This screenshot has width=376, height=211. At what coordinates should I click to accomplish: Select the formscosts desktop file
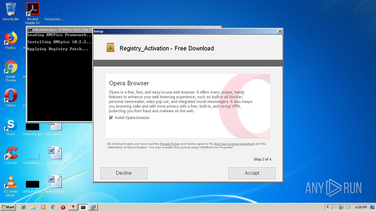55,13
